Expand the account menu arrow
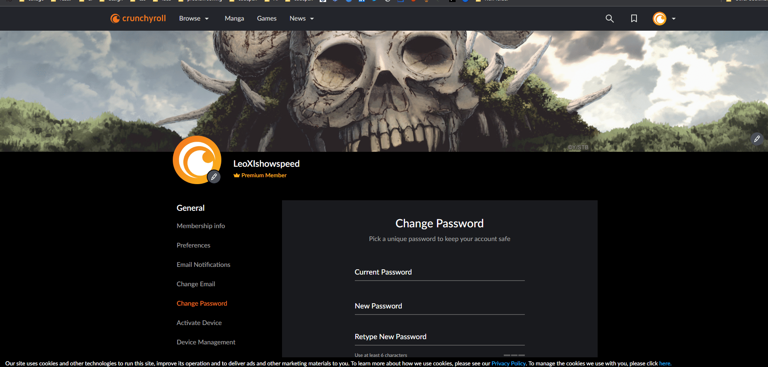The image size is (768, 367). coord(674,19)
